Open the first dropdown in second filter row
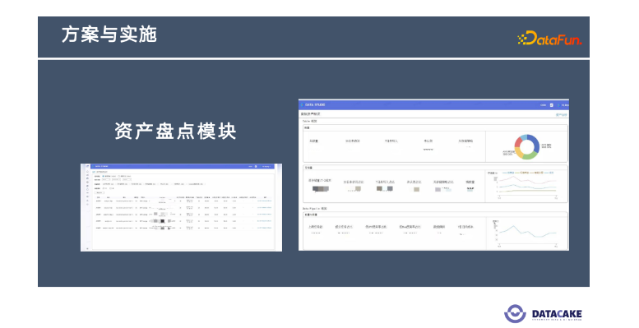639x328 pixels. pyautogui.click(x=106, y=179)
